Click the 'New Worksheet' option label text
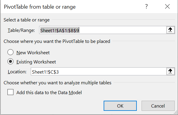This screenshot has height=115, width=178. point(33,53)
